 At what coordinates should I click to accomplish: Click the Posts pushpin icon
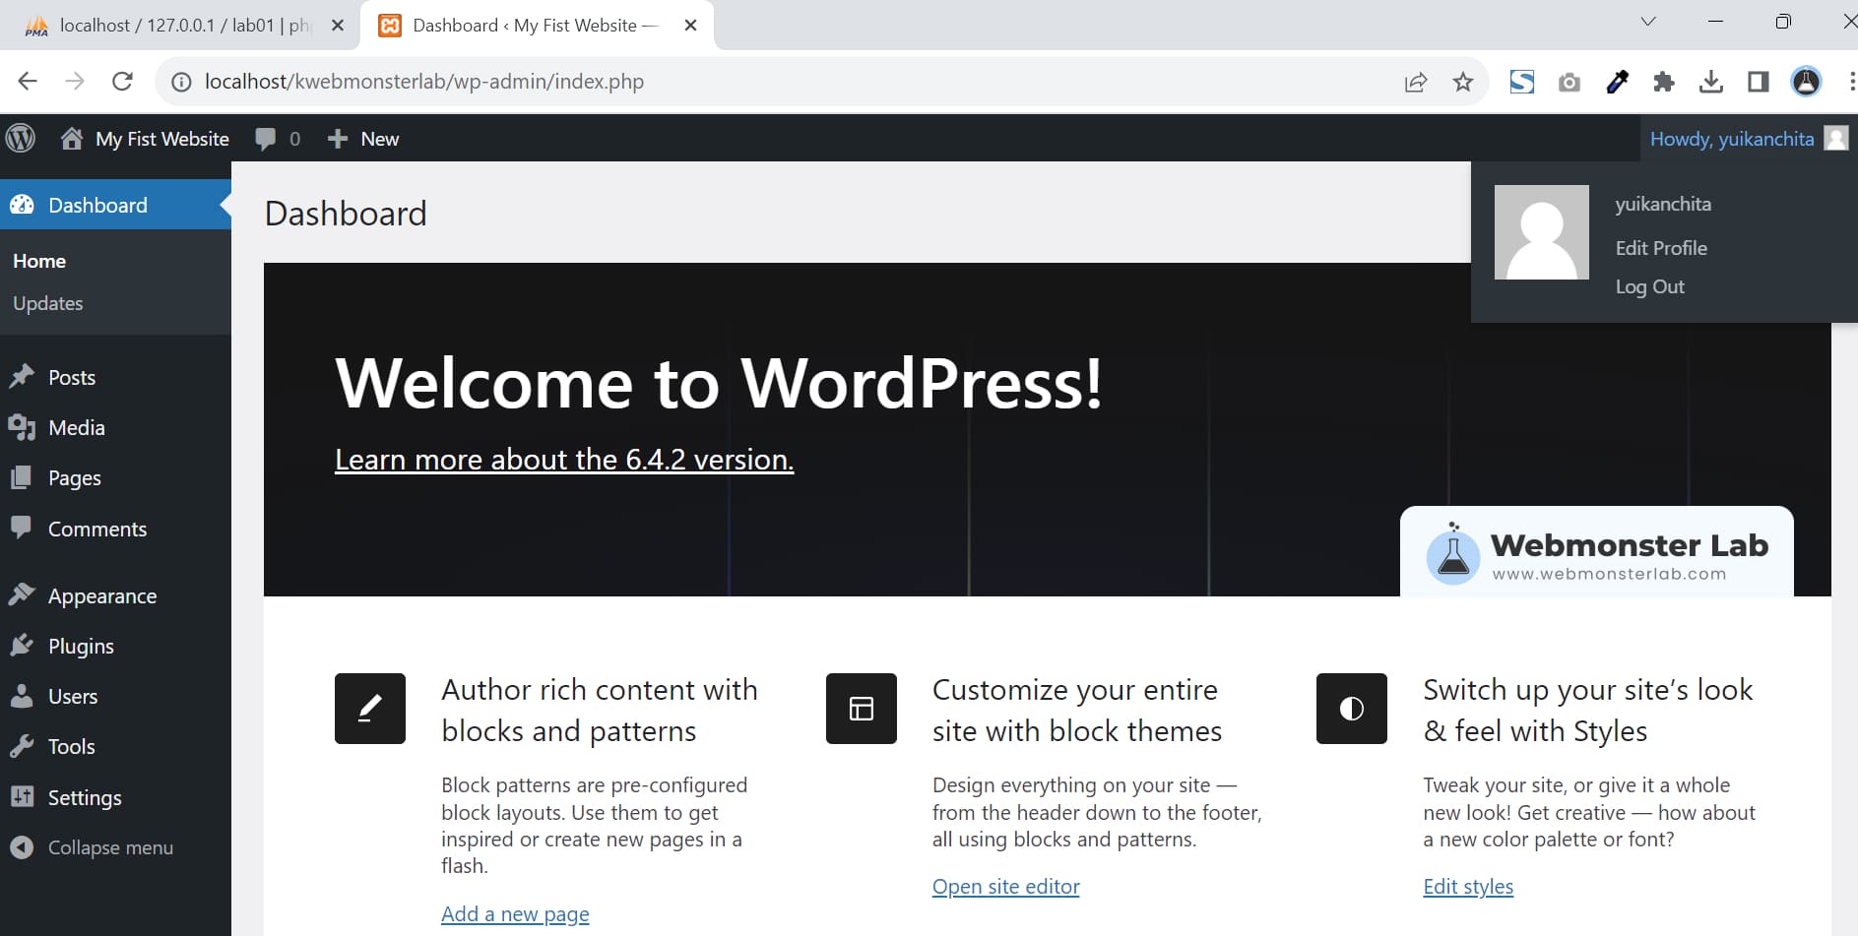(22, 377)
